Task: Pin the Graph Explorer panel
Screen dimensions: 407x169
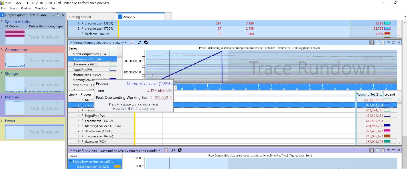Action: coord(58,15)
